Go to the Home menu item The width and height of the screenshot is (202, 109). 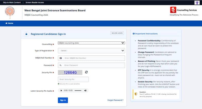tap(9, 23)
